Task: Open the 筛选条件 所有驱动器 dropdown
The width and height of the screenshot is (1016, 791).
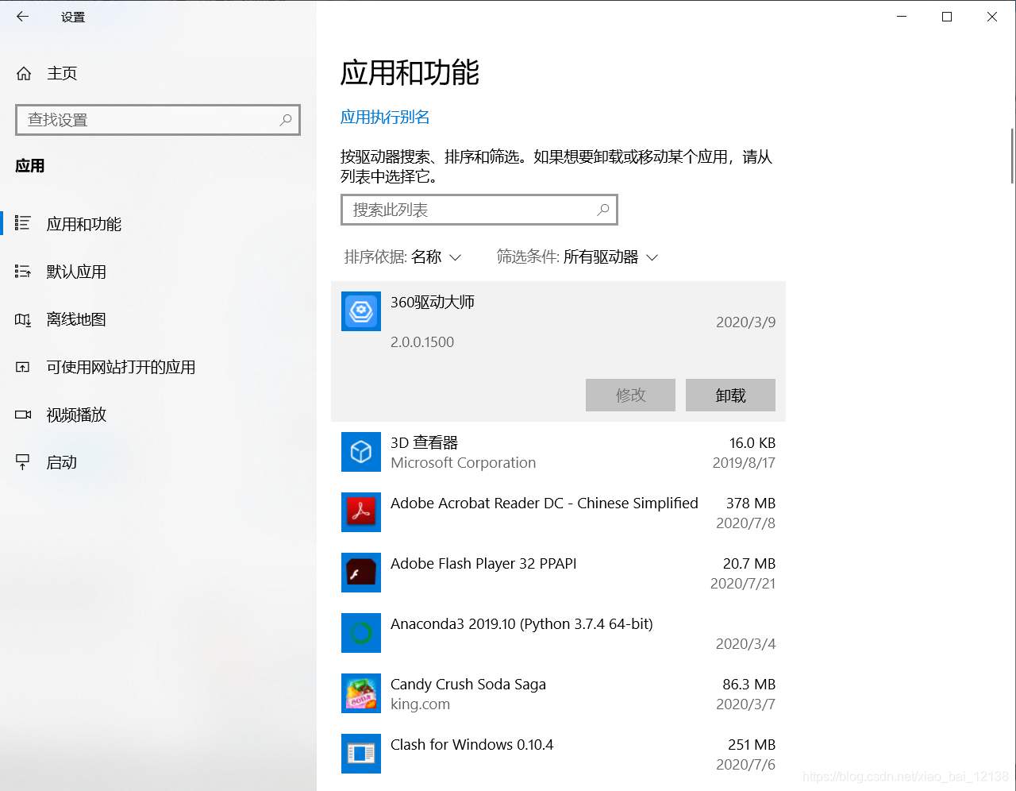Action: click(577, 257)
